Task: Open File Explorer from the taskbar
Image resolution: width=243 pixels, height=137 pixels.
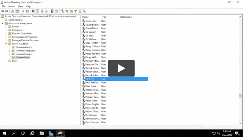Action: click(x=42, y=133)
